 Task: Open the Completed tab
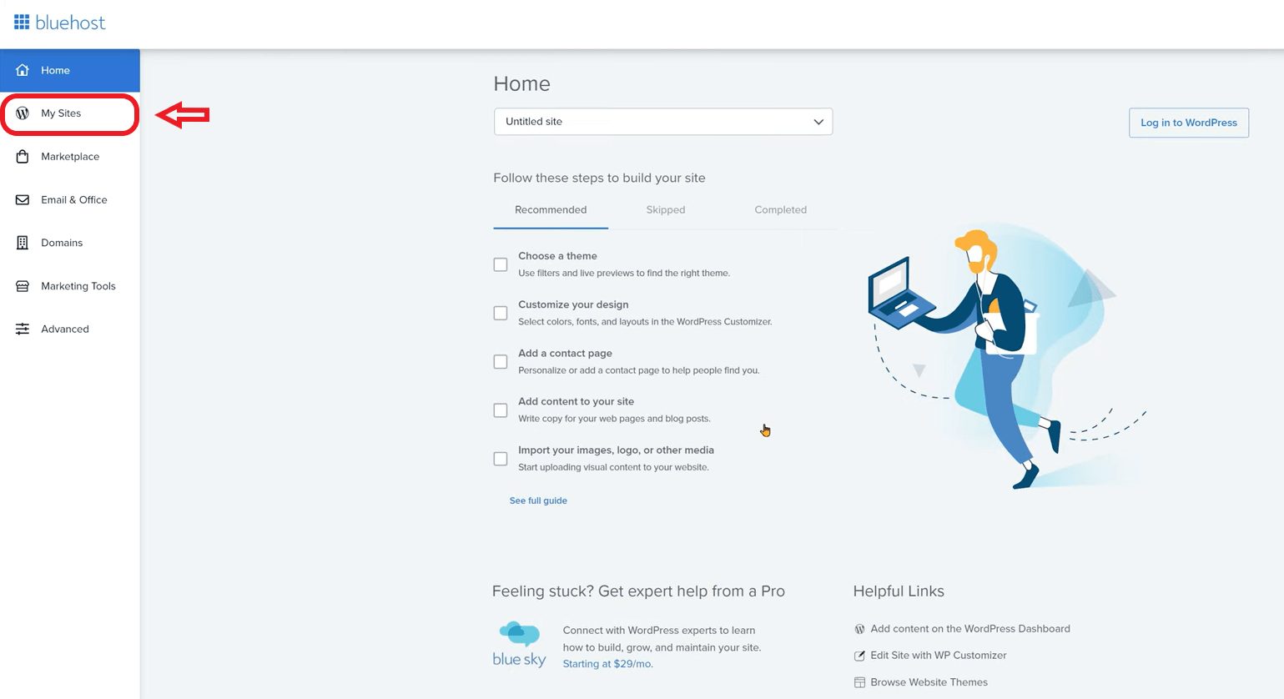point(781,210)
